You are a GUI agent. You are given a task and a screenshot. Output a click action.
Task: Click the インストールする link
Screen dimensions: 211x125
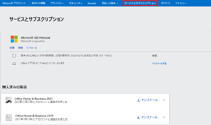coord(159,64)
